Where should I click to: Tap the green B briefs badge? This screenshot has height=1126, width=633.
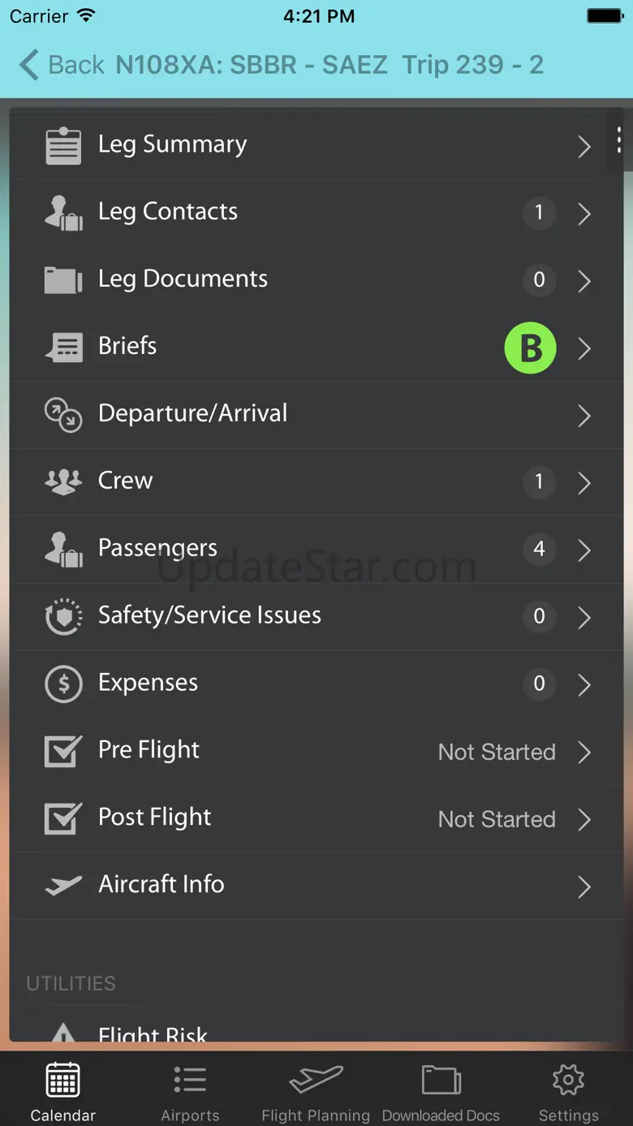click(x=531, y=348)
